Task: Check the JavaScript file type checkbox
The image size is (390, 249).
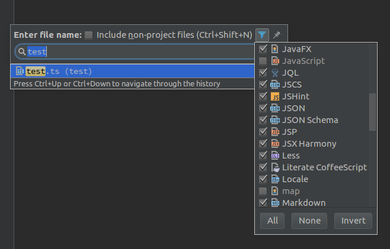Action: click(263, 61)
